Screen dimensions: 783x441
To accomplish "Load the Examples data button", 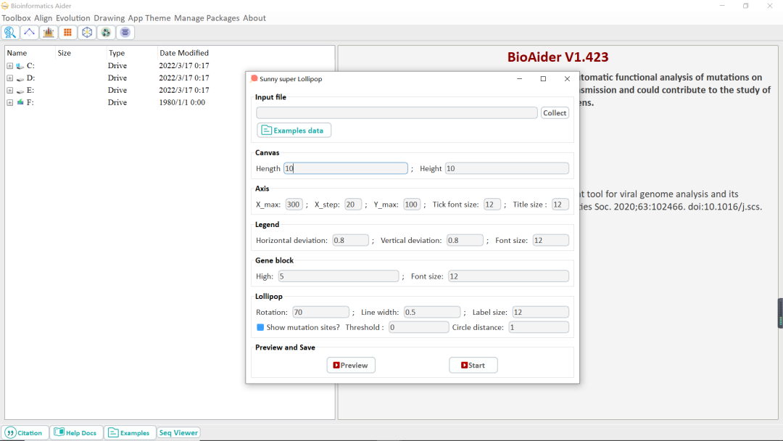I will point(294,131).
